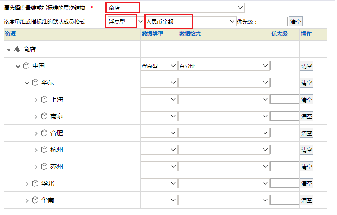The width and height of the screenshot is (337, 215).
Task: Open 合肥 row data format dropdown
Action: click(224, 133)
